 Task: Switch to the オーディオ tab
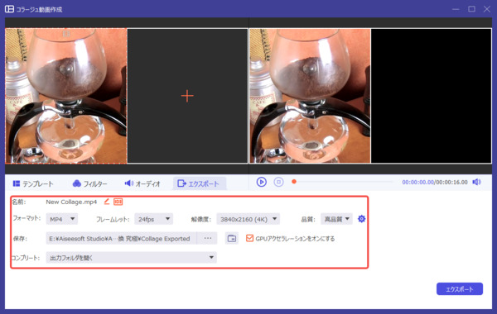pyautogui.click(x=142, y=183)
